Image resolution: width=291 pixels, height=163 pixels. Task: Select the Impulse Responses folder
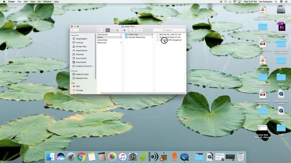(139, 37)
